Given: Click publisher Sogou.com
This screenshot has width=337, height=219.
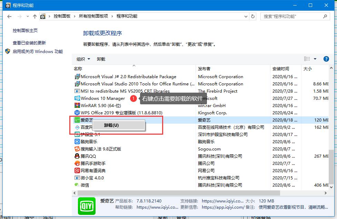Looking at the screenshot, I should 209,149.
